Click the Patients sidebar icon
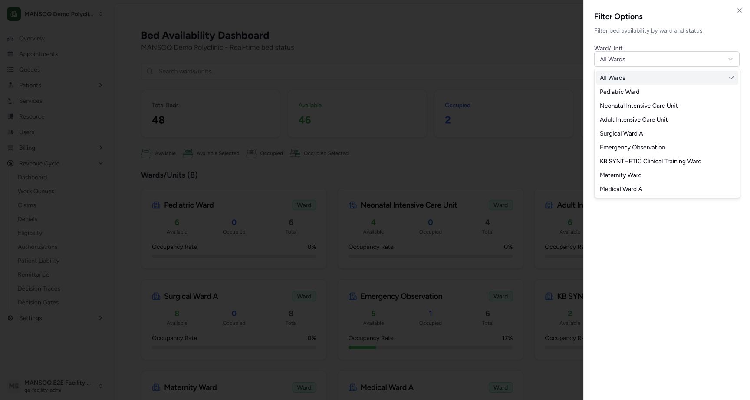The height and width of the screenshot is (400, 750). [x=10, y=85]
